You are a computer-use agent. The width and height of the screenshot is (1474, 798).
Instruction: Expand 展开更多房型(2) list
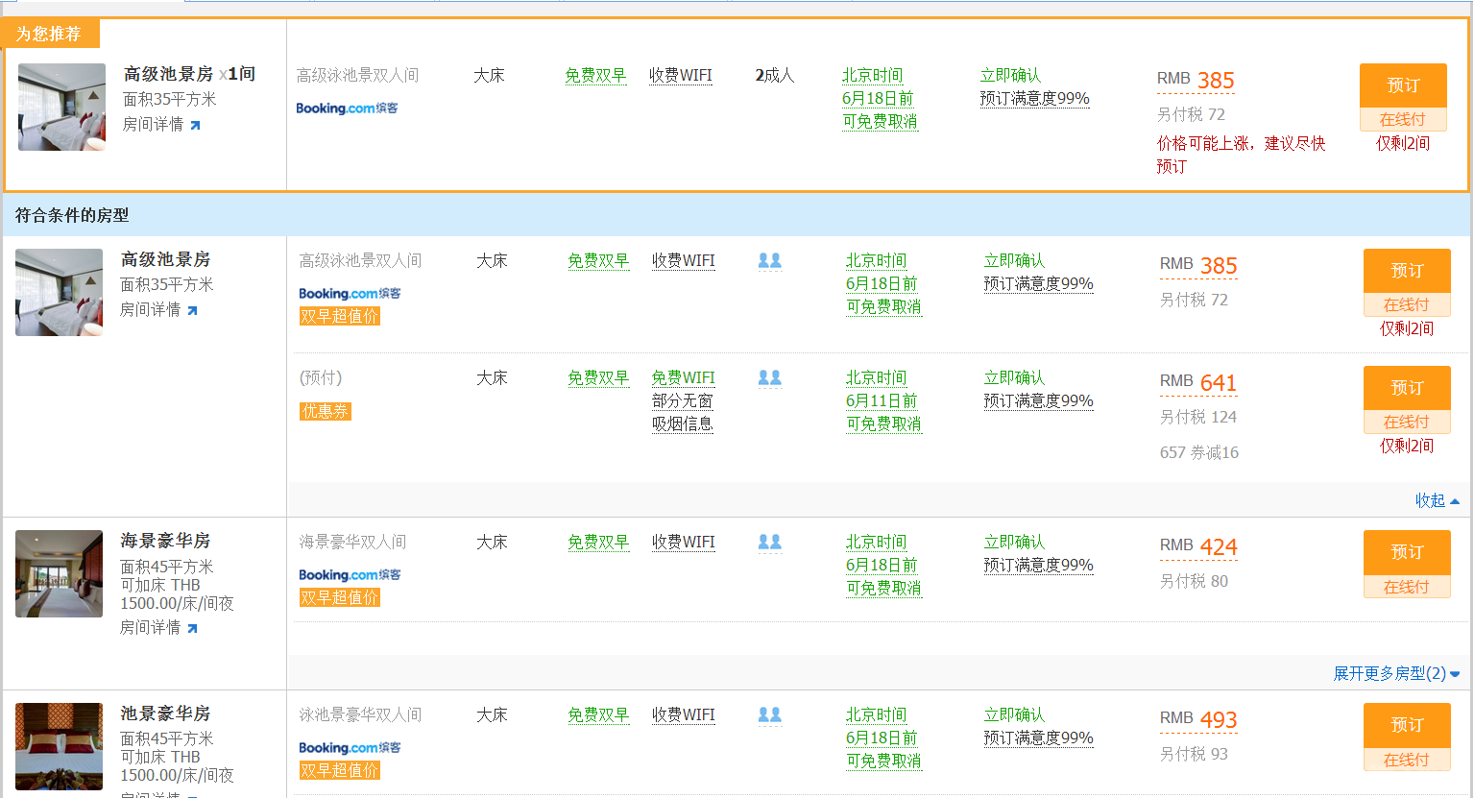1396,673
